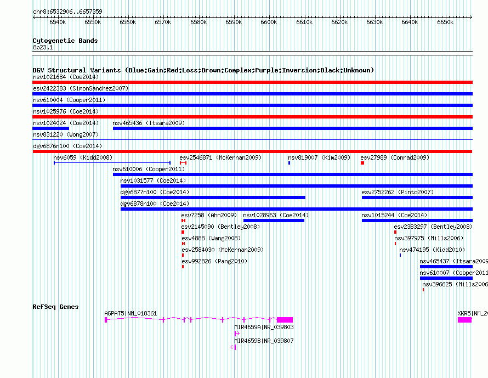Select the esv27989 red loss marker

coord(362,163)
